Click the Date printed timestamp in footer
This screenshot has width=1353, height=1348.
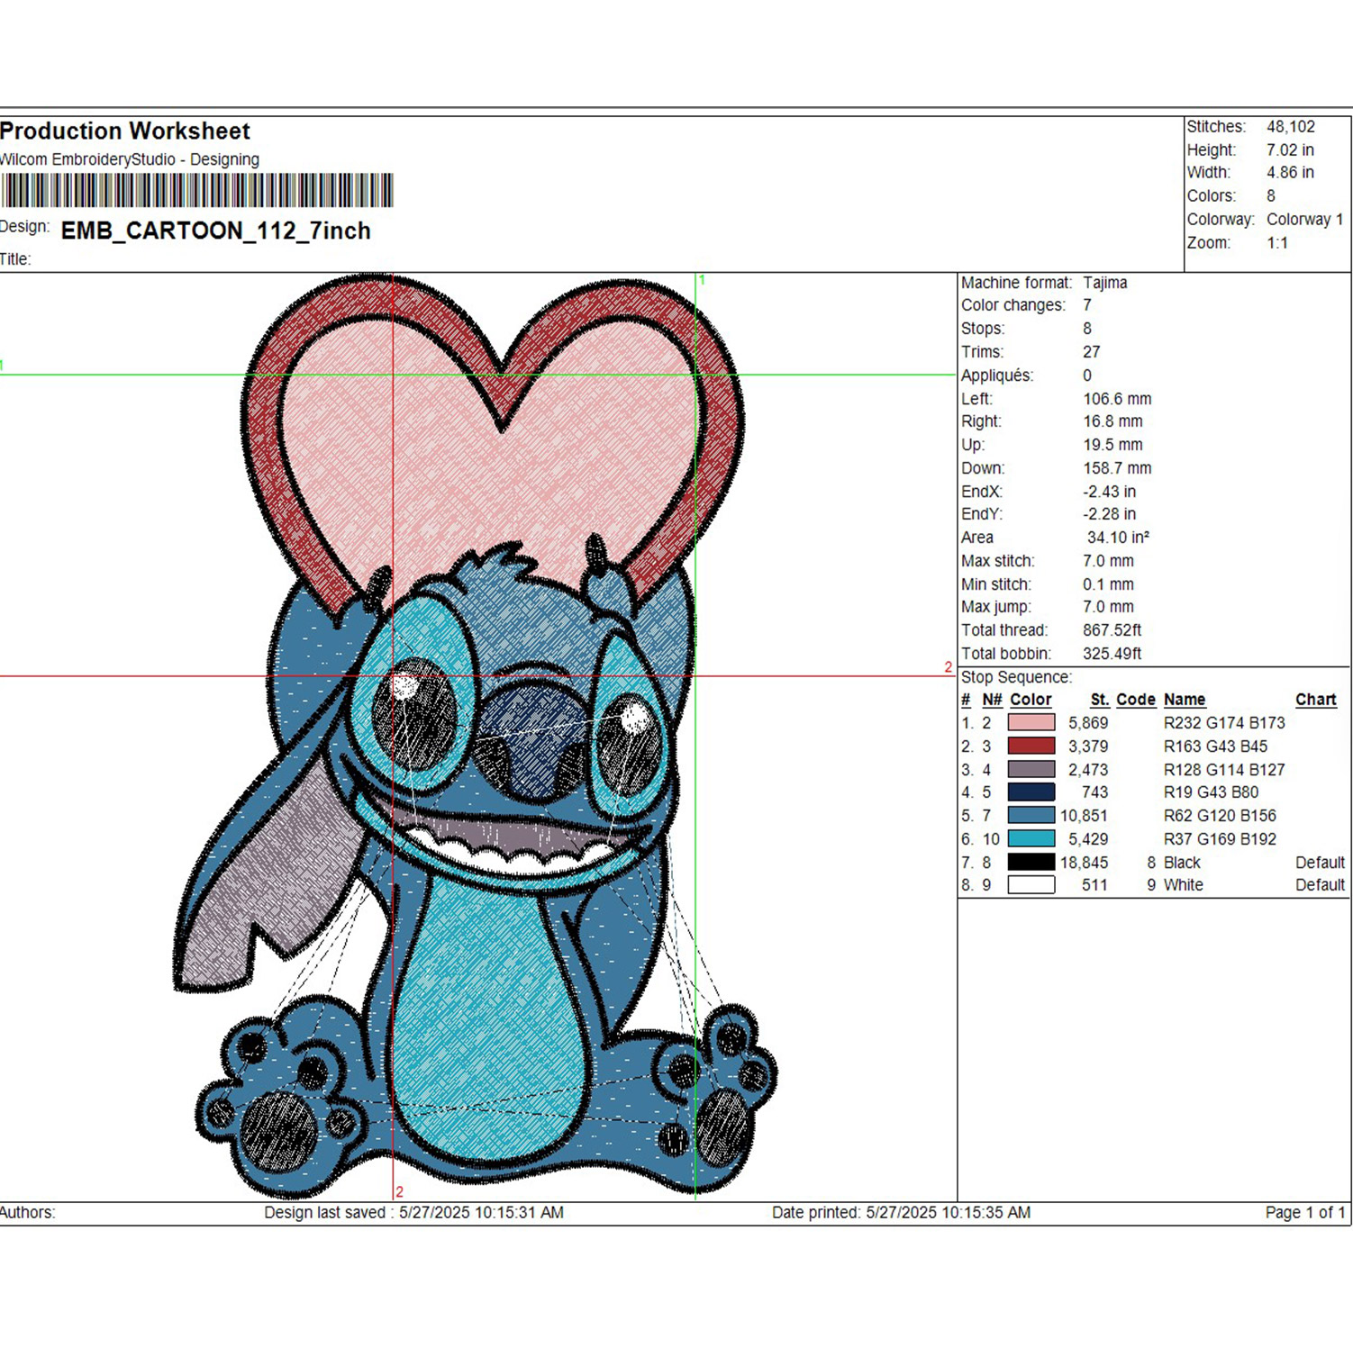tap(901, 1213)
